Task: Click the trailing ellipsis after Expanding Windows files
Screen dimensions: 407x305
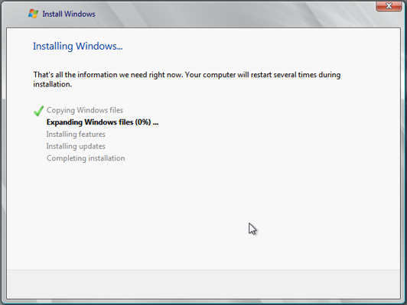Action: coord(155,124)
